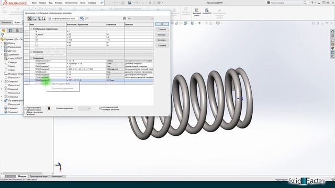The width and height of the screenshot is (335, 188).
Task: Click the Импорт... button
Action: click(x=162, y=35)
